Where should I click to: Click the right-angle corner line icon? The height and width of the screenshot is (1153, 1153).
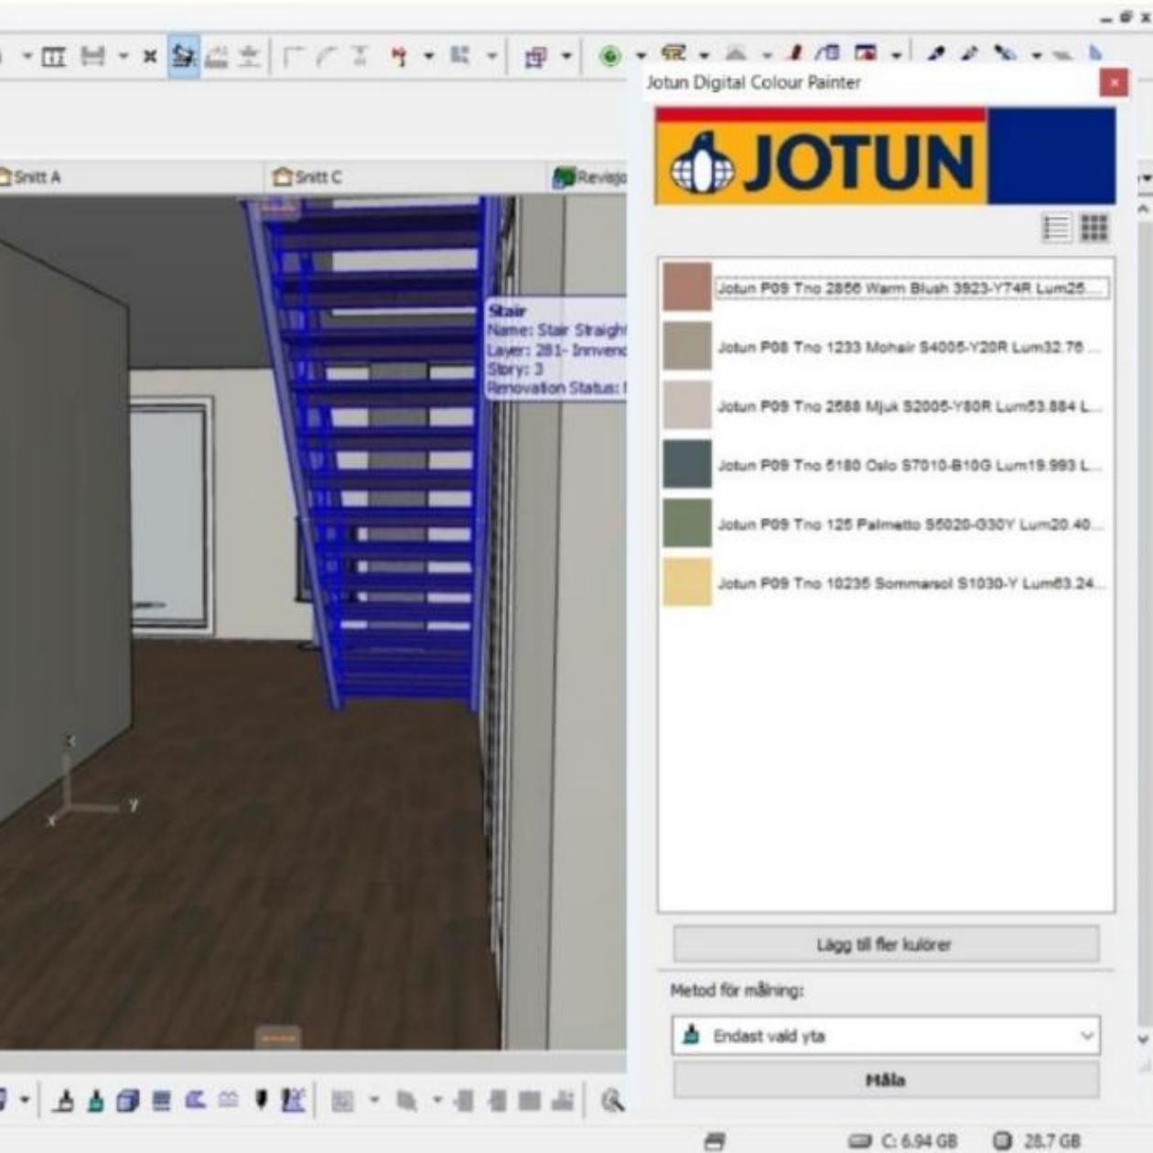[293, 57]
